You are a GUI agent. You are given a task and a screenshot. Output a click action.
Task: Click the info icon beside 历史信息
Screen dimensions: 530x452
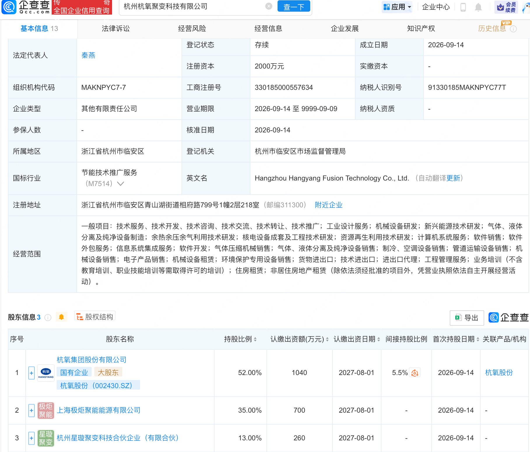513,29
